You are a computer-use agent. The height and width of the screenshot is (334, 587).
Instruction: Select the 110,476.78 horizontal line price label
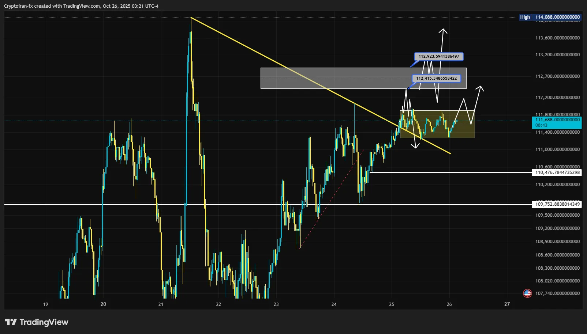[557, 172]
